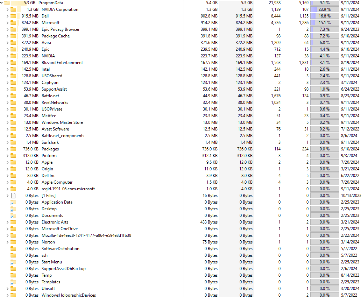Expand the Dell 915.5 MB folder

[x=7, y=16]
